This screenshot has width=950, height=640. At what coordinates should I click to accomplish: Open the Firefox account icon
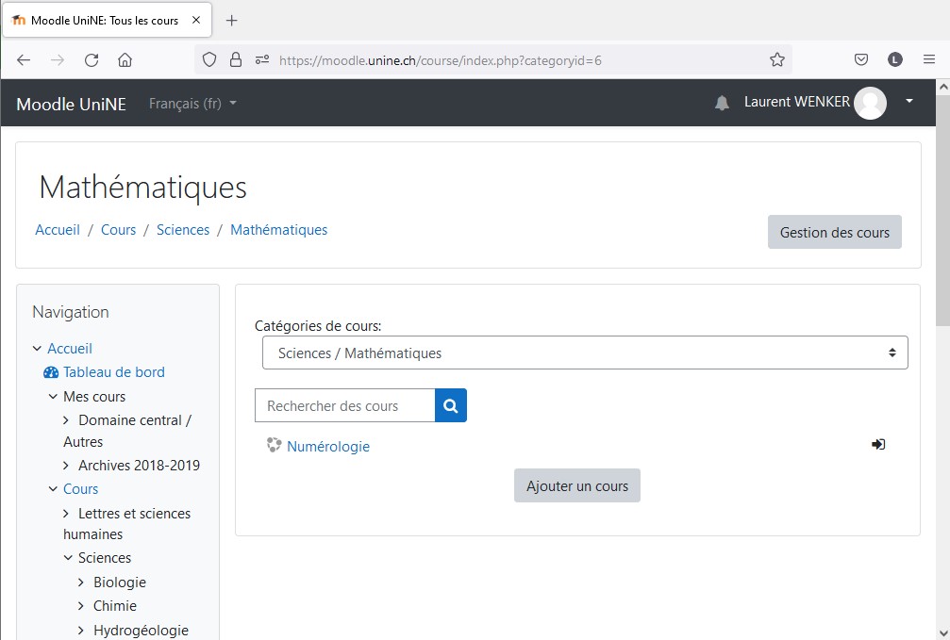pyautogui.click(x=894, y=58)
